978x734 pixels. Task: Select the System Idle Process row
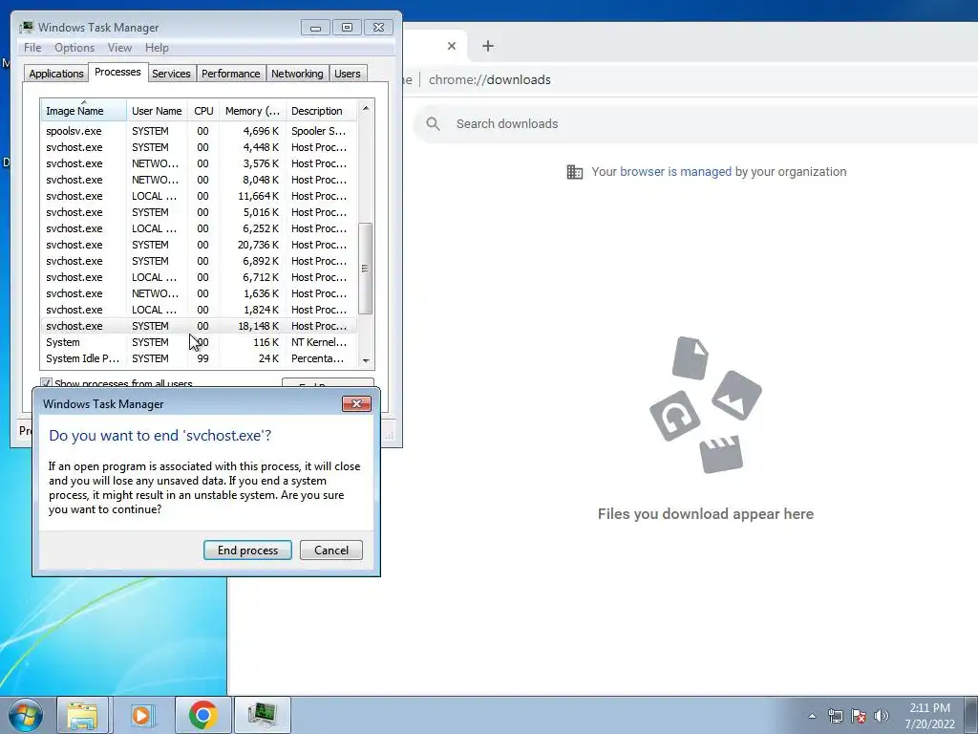[199, 358]
